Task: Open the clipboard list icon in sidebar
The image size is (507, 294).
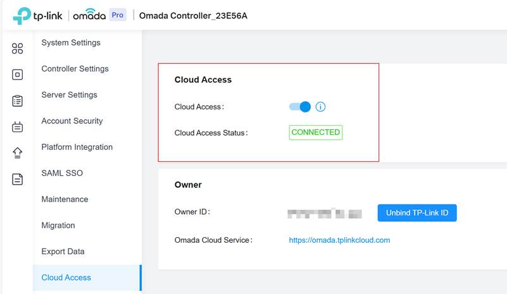Action: [18, 101]
